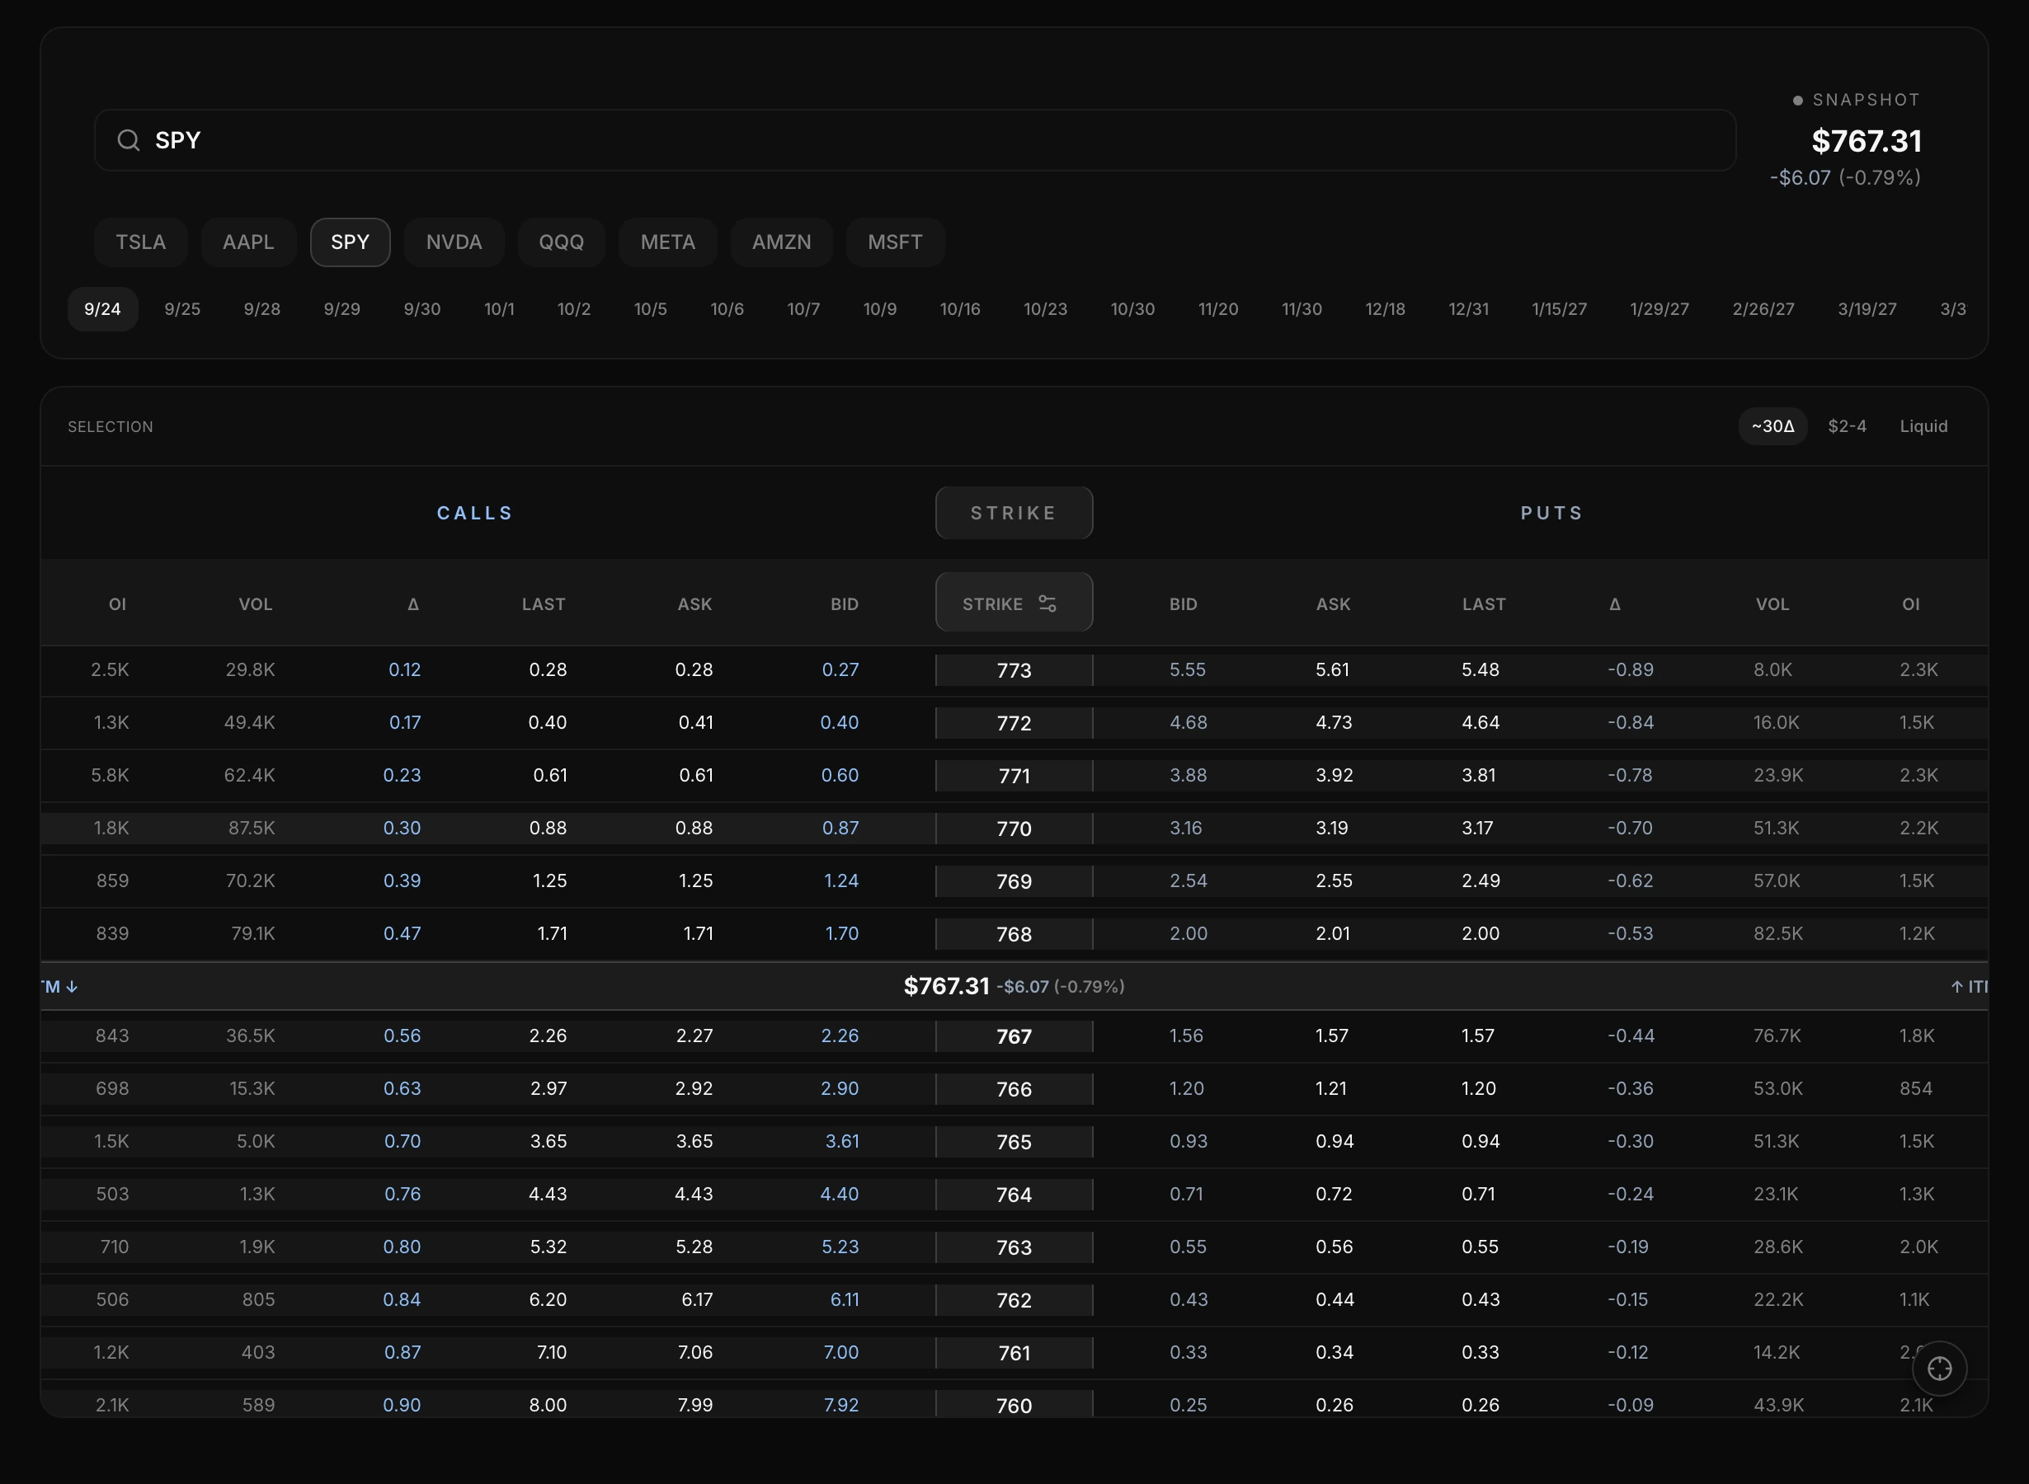
Task: Enable the Liquid selection filter
Action: pos(1924,427)
